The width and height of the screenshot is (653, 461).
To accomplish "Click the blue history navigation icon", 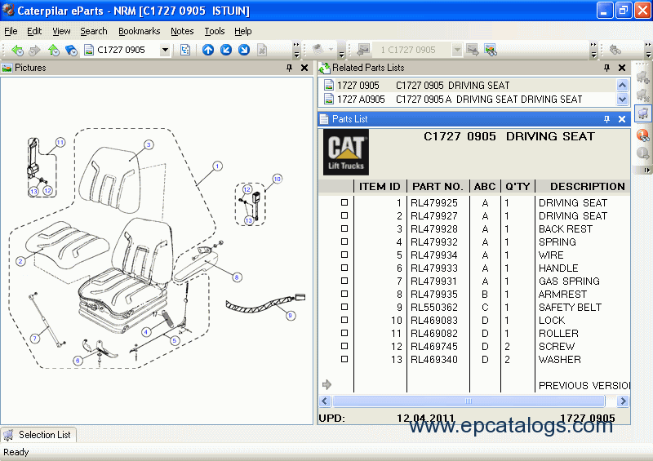I will coord(71,50).
